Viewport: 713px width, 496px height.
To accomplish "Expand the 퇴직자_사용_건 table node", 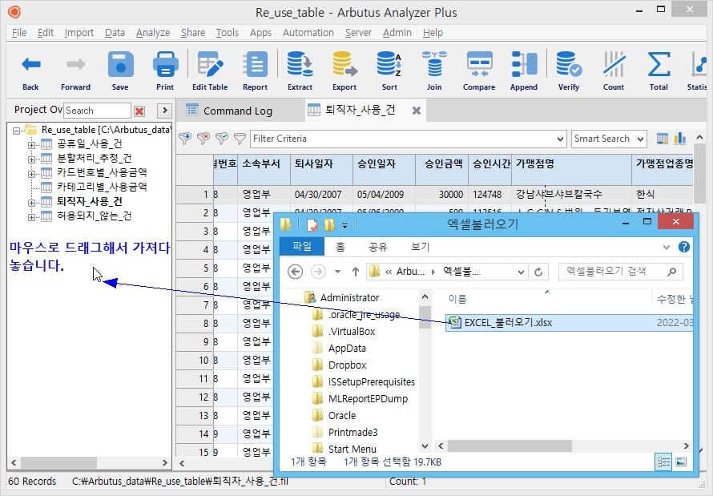I will pos(31,203).
